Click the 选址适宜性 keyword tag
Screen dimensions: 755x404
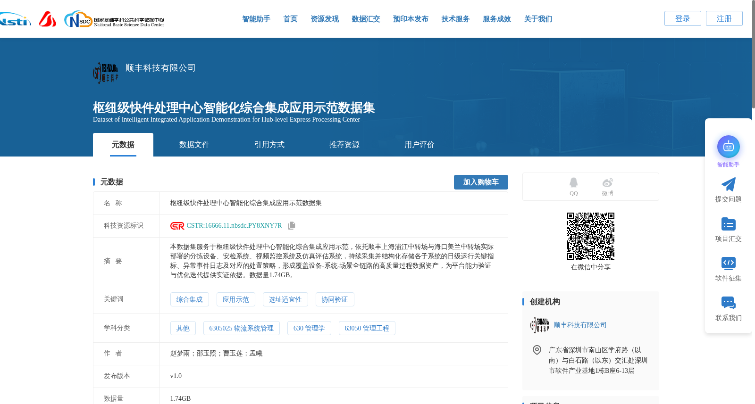pos(285,299)
